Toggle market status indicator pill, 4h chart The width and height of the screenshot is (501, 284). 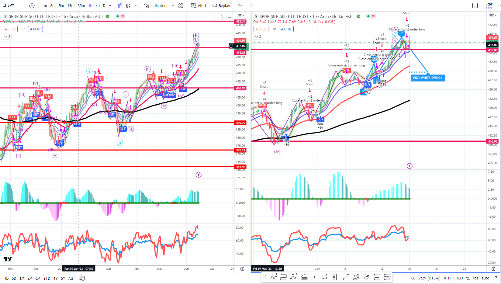pos(120,16)
